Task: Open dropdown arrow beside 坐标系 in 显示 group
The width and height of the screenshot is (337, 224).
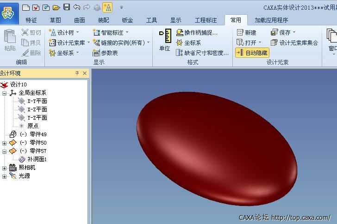Action: pyautogui.click(x=77, y=53)
